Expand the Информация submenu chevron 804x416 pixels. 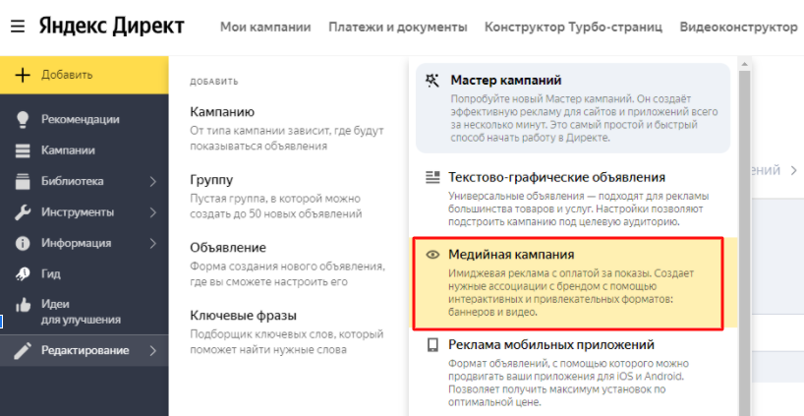153,243
